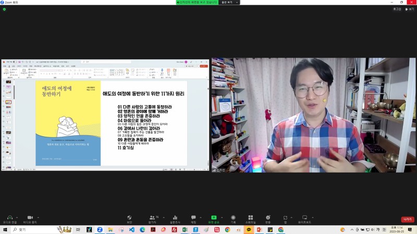Open the security shield panel

(129, 217)
